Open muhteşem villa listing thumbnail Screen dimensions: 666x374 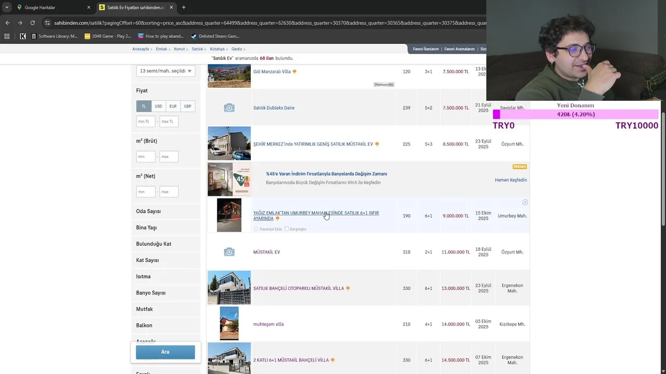[229, 323]
